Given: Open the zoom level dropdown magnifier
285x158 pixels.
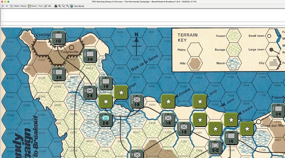Looking at the screenshot, I should tap(64, 6).
